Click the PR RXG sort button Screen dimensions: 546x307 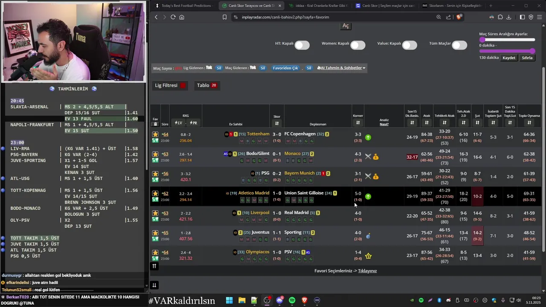point(193,123)
